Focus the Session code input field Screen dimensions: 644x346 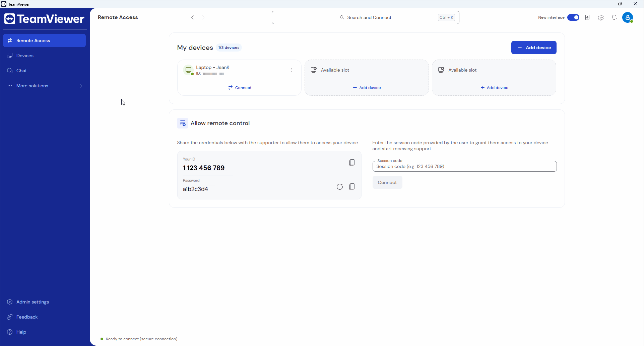(464, 166)
